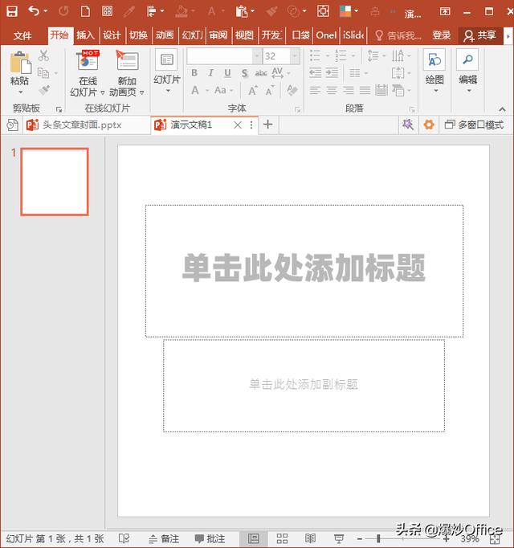Switch to Animations (动画) tab

(x=165, y=35)
